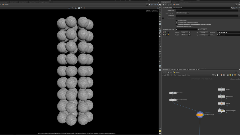This screenshot has height=135, width=240.
Task: Toggle enable checkbox on instancenum attribute row
Action: coord(168,35)
